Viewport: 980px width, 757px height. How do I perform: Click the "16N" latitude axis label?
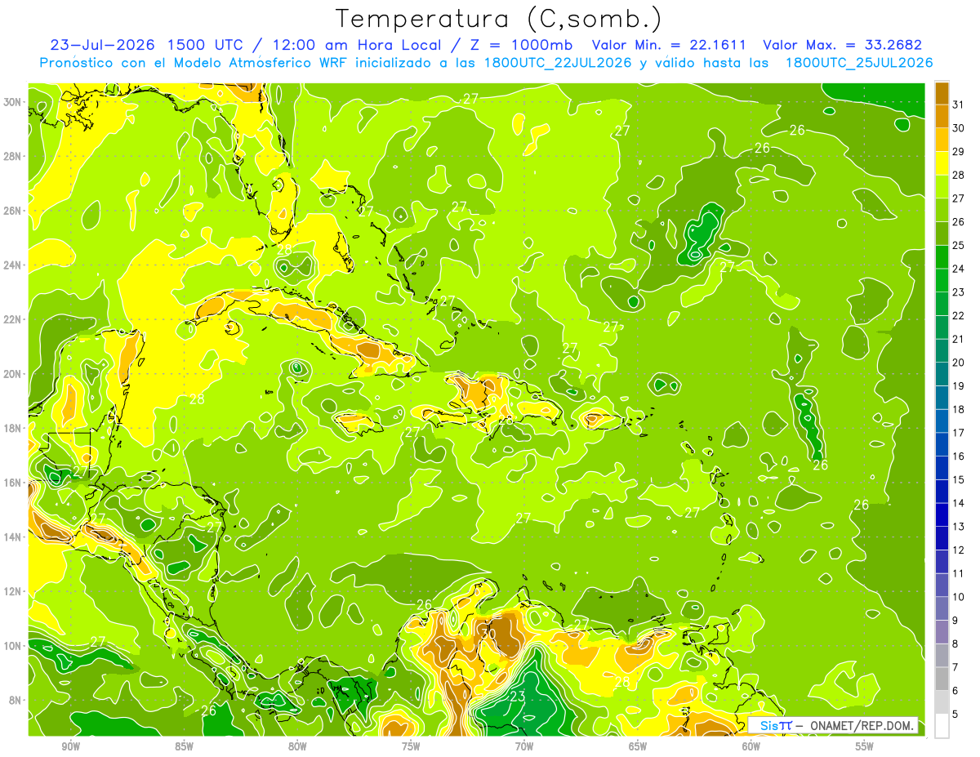[x=14, y=483]
